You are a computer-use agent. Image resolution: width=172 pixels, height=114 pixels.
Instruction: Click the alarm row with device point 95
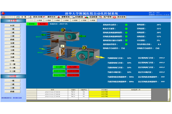89,94
